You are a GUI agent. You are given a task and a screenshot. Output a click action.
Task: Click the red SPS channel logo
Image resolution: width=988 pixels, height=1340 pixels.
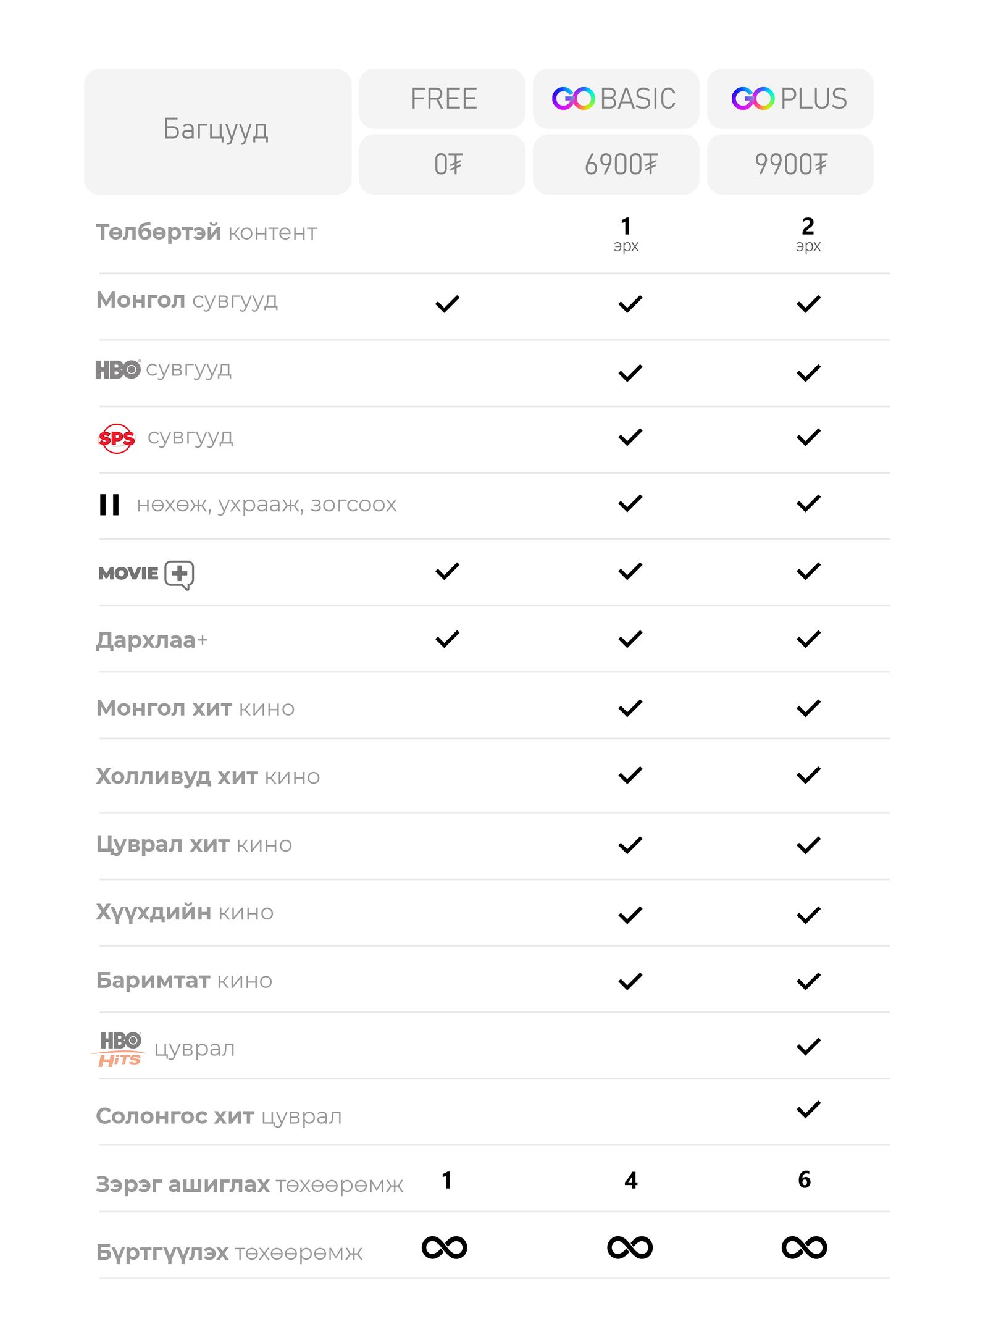click(x=117, y=438)
